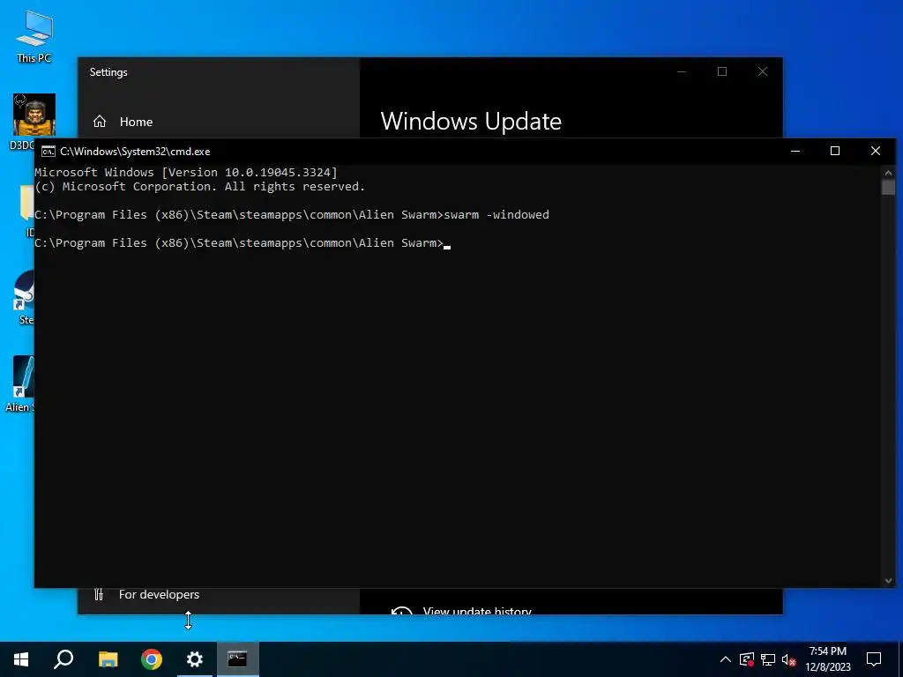
Task: Open the clock showing 7:54 PM
Action: pyautogui.click(x=827, y=659)
